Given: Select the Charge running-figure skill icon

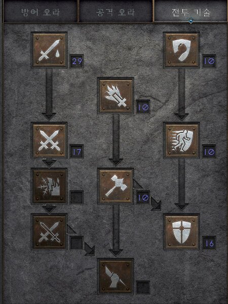Looking at the screenshot, I should (x=181, y=141).
